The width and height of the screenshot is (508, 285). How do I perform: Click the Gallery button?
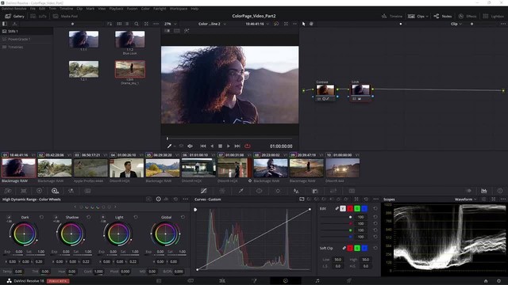click(x=15, y=16)
